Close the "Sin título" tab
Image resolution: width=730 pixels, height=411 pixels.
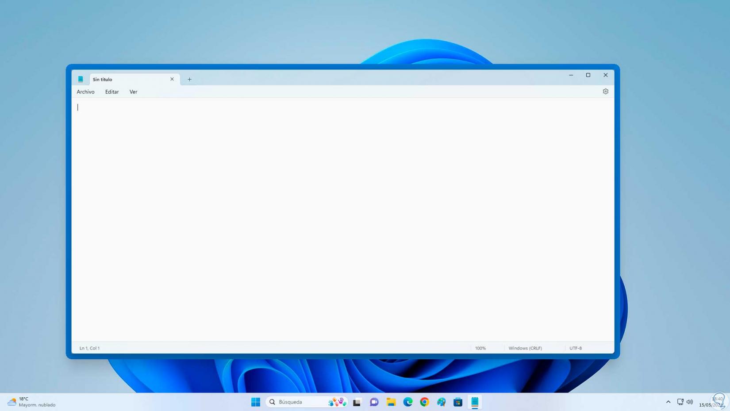172,79
